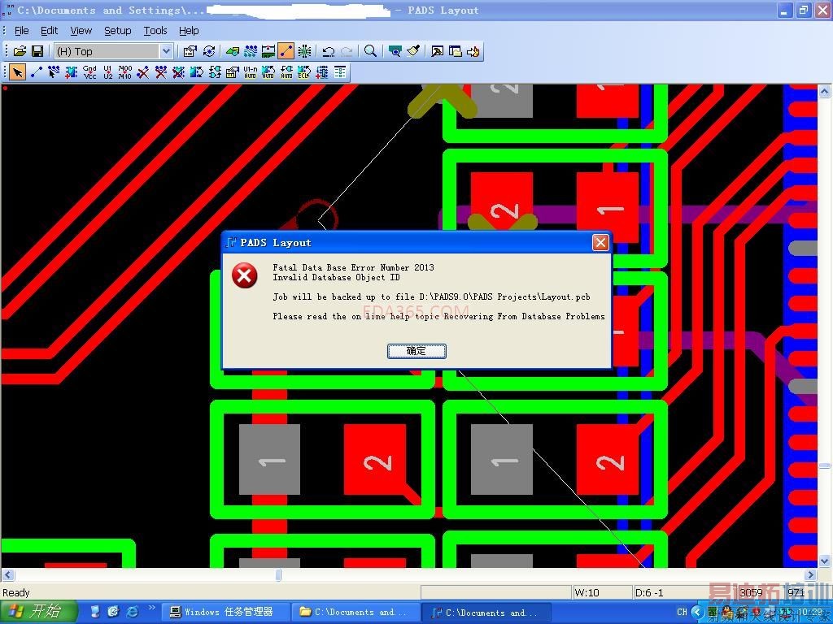
Task: Click the D:6 -1 status bar field
Action: tap(664, 592)
